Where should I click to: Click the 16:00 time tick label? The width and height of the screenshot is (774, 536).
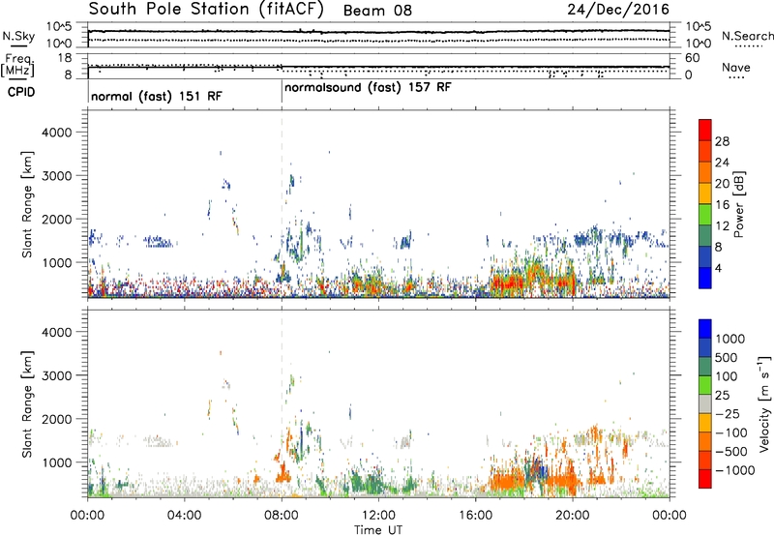(475, 516)
